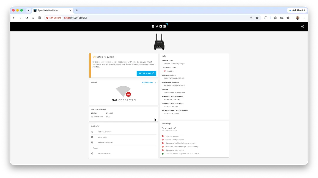Click the incognito-style extension icon
Image resolution: width=318 pixels, height=178 pixels.
(275, 18)
